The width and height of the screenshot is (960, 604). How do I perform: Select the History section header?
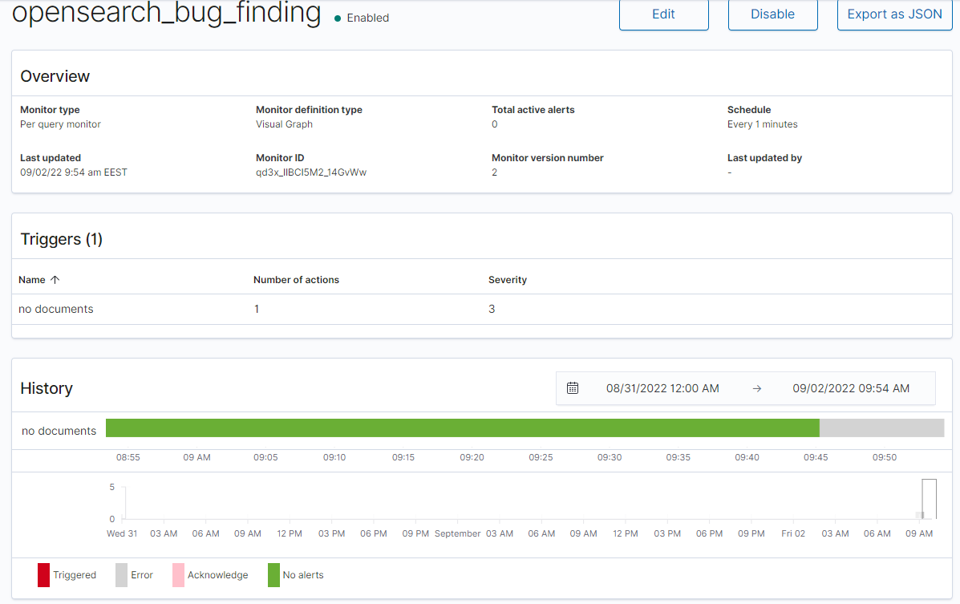[46, 388]
